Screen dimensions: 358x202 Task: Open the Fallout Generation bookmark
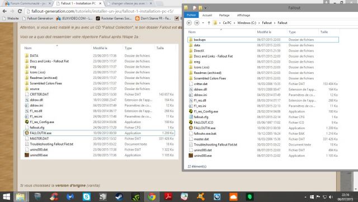point(37,18)
